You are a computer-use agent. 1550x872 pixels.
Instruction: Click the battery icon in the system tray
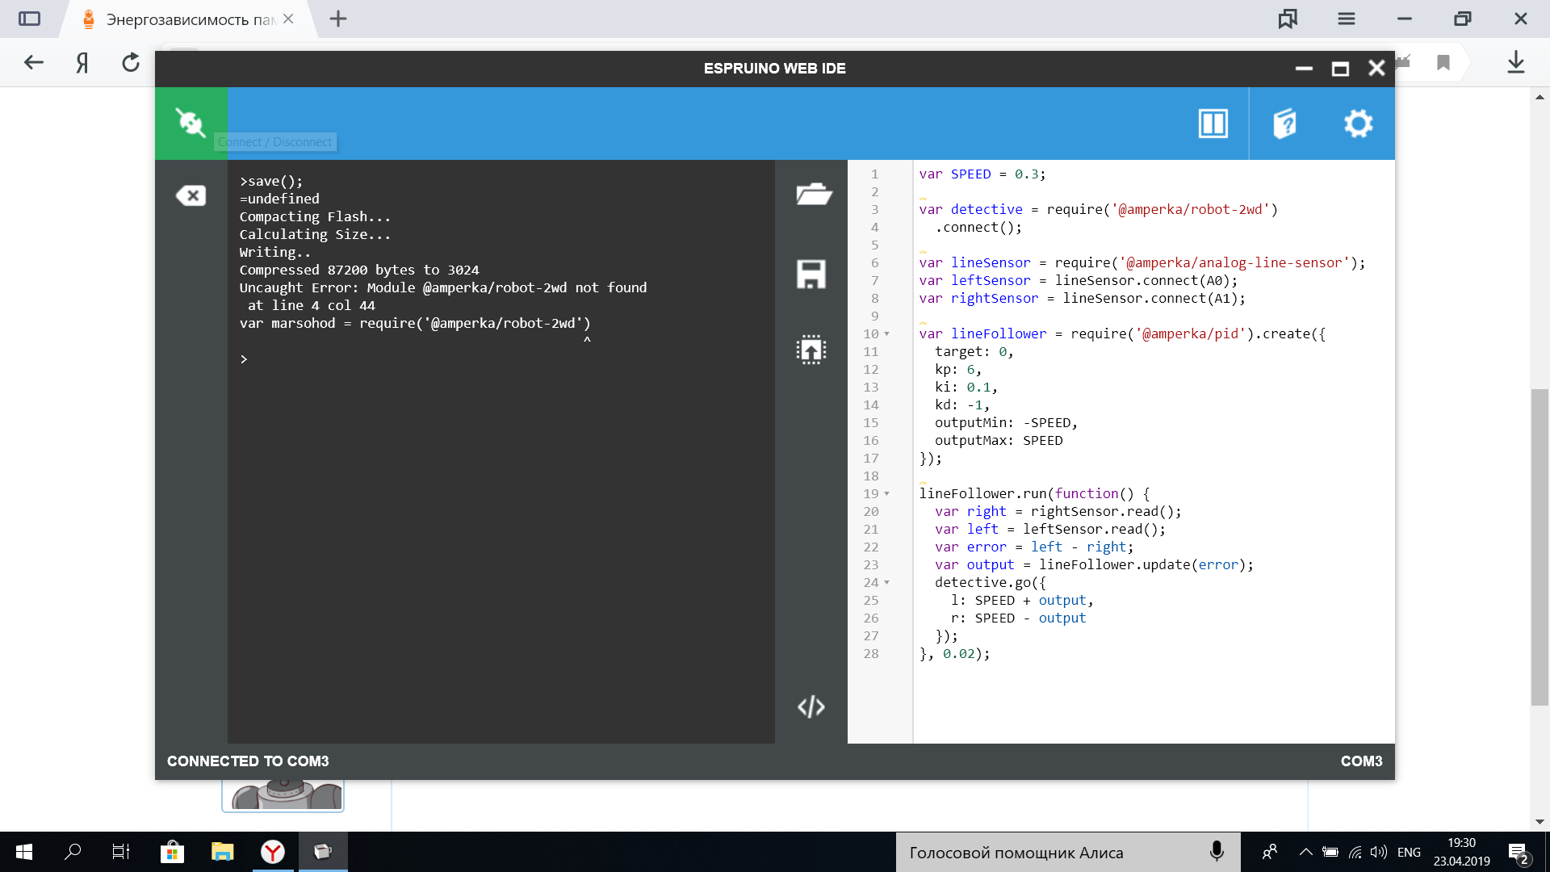(1330, 852)
